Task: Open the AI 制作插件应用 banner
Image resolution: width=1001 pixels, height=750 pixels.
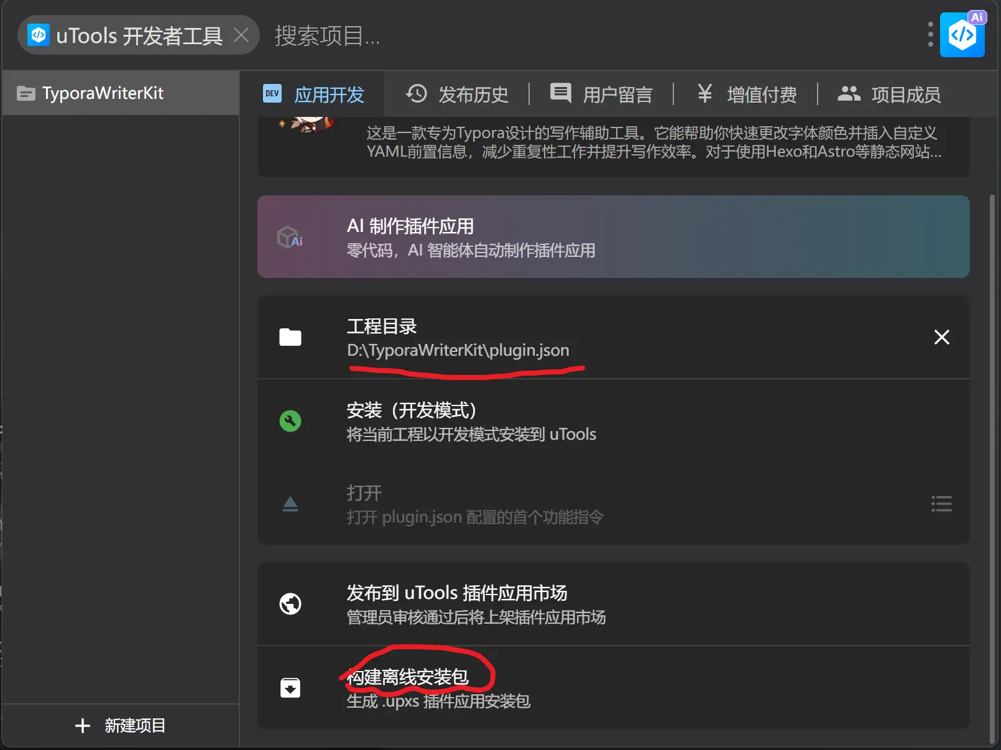Action: 614,237
